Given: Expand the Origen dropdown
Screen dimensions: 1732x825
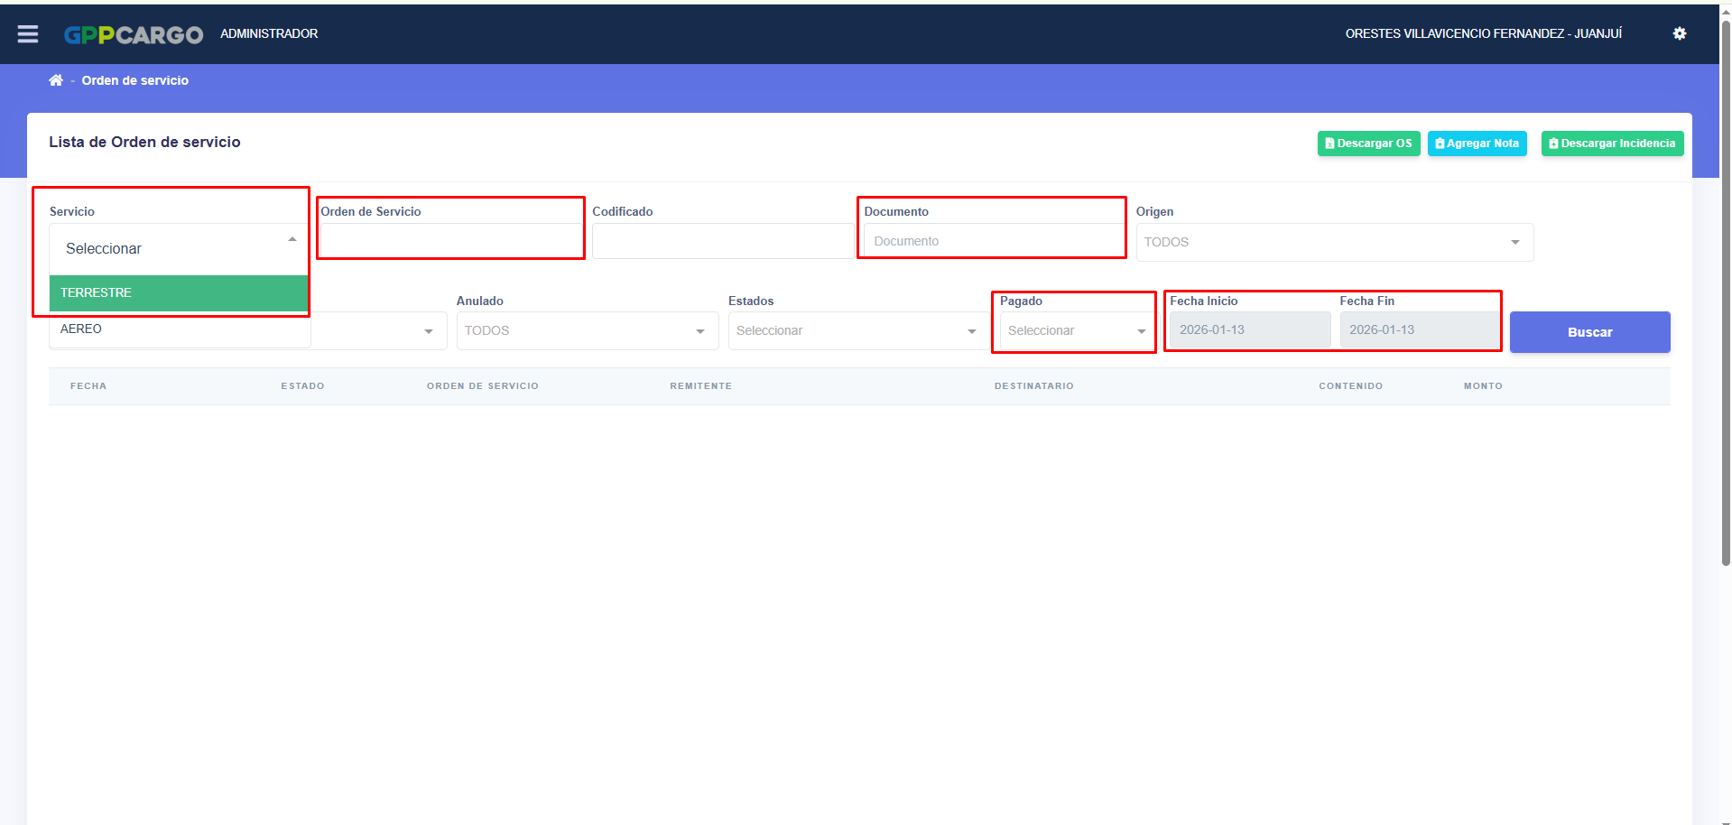Looking at the screenshot, I should click(x=1333, y=242).
